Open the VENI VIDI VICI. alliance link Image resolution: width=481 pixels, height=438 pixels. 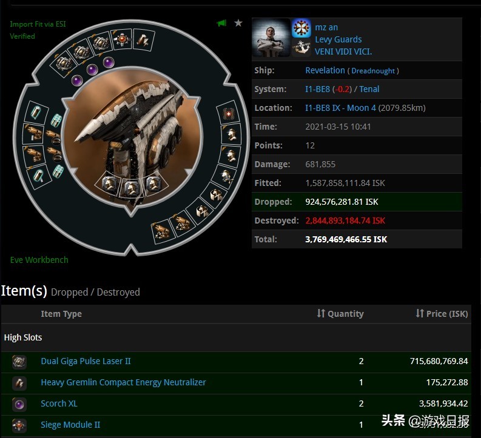pos(343,51)
